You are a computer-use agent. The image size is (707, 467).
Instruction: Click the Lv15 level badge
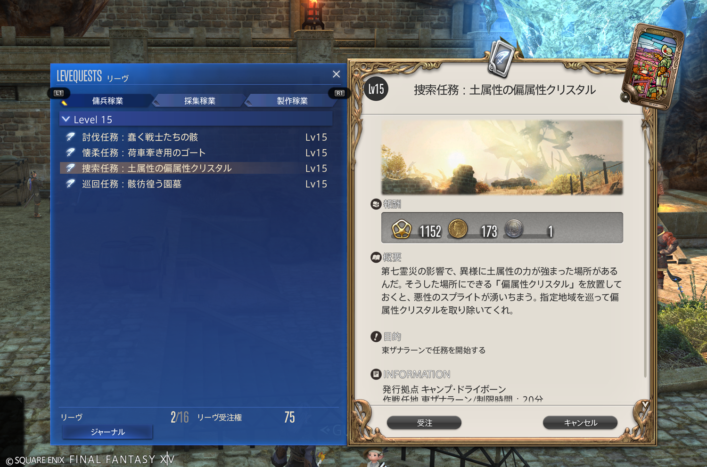[376, 89]
